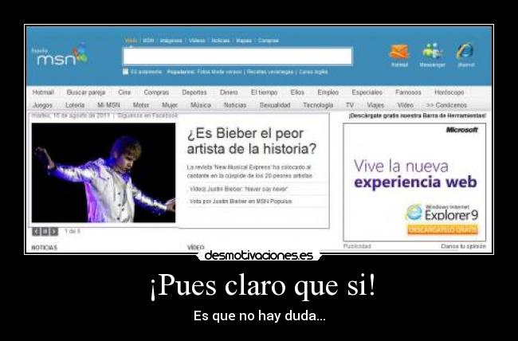Tick the 'Sólo en español' search checkbox
Viewport: 518px width, 341px height.
tap(126, 72)
